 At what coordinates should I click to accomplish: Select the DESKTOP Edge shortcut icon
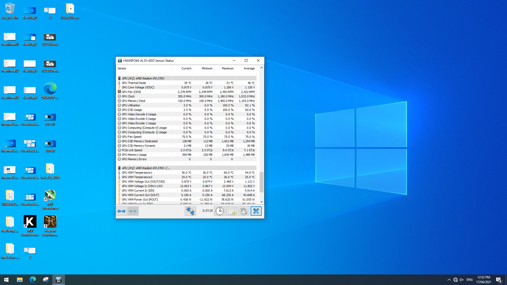tap(50, 91)
